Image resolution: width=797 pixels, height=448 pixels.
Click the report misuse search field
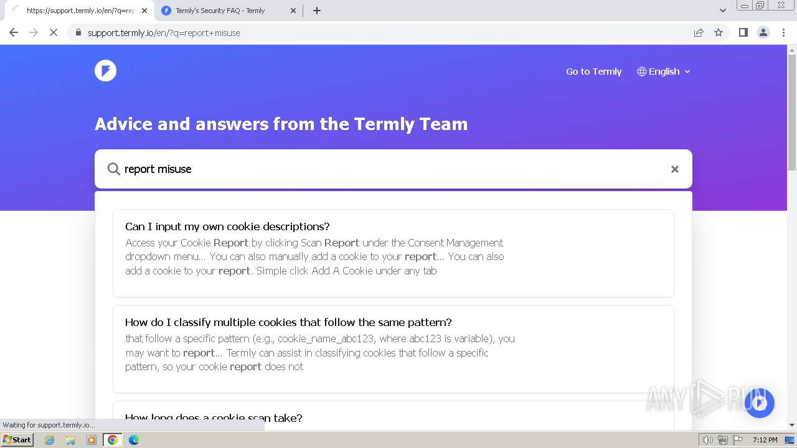[x=394, y=169]
